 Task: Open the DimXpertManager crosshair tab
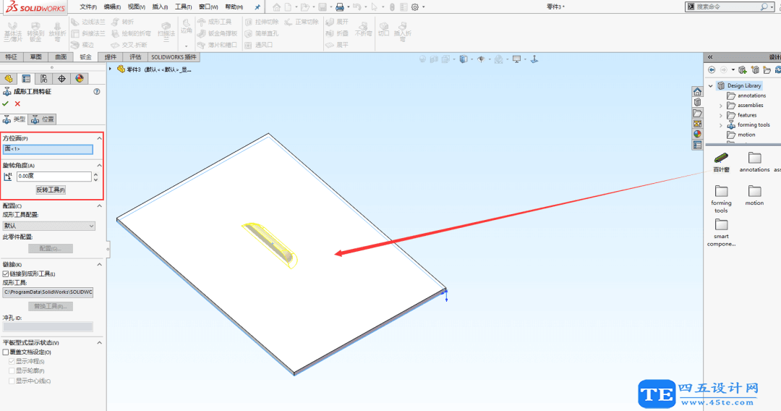(61, 79)
